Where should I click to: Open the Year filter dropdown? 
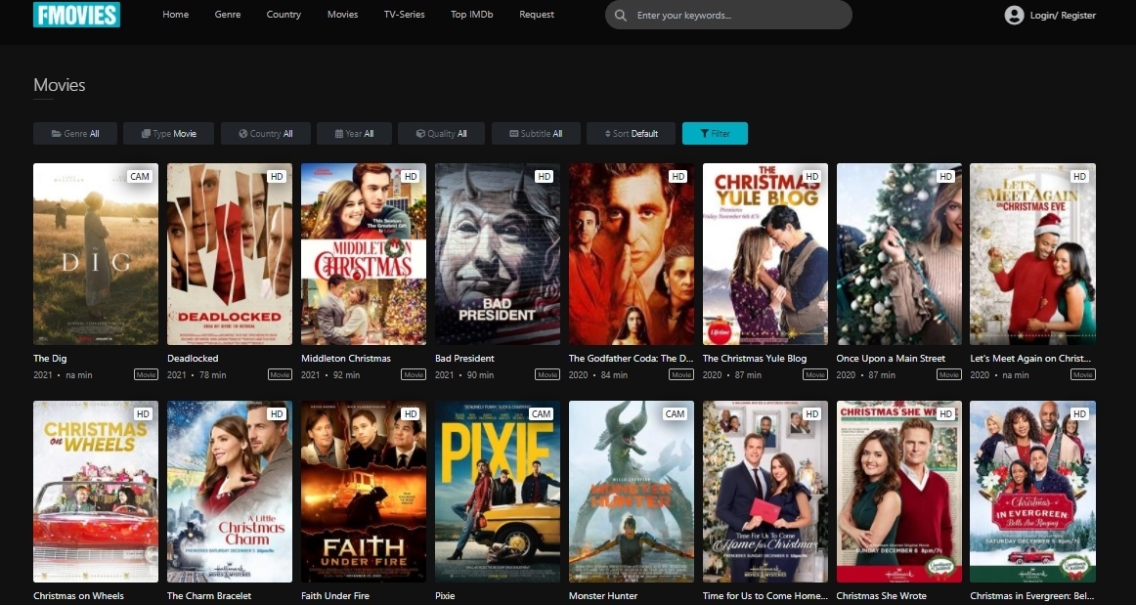pos(354,133)
